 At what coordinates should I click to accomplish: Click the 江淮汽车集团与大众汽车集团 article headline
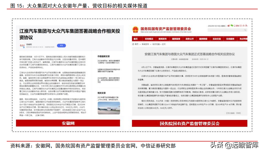coord(70,34)
